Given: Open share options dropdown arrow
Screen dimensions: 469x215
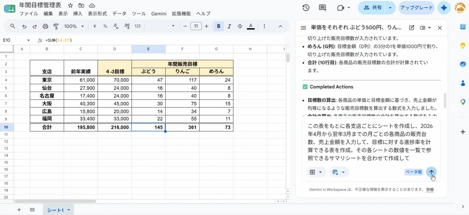Looking at the screenshot, I should pos(390,7).
